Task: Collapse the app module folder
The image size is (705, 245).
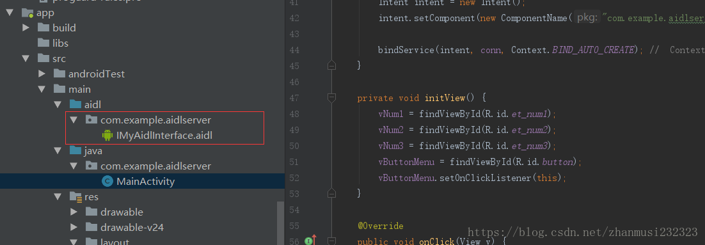Action: pos(10,13)
